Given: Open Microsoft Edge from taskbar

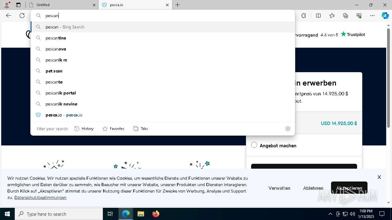Looking at the screenshot, I should point(126,214).
